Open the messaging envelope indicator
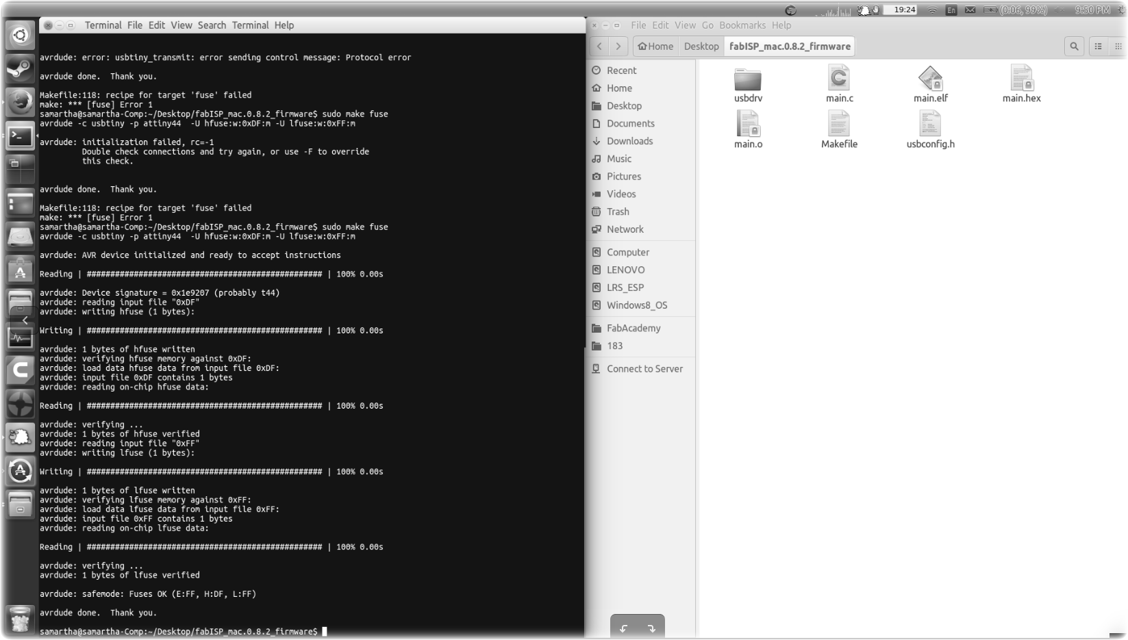This screenshot has height=640, width=1128. click(970, 10)
